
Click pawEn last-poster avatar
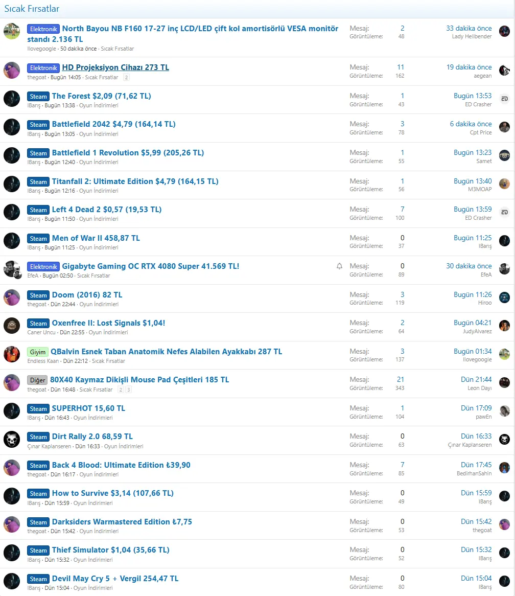(x=504, y=411)
